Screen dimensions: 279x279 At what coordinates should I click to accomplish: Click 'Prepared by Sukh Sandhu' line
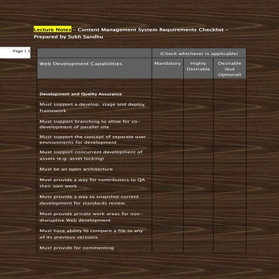tap(68, 37)
